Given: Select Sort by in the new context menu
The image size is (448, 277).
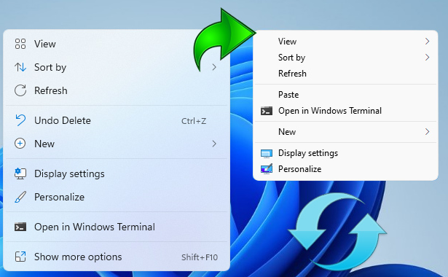Looking at the screenshot, I should click(x=117, y=68).
